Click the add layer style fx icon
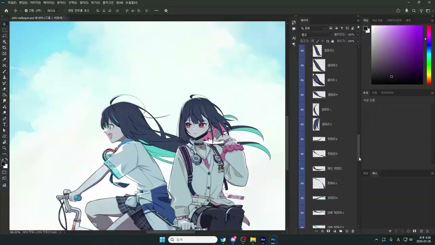 tap(323, 231)
